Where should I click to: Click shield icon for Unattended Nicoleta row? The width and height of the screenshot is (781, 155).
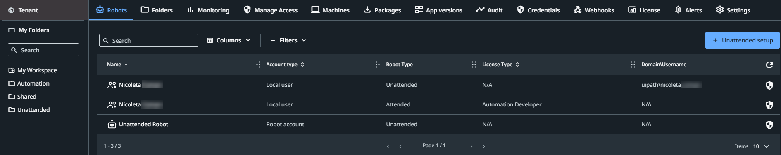(769, 85)
